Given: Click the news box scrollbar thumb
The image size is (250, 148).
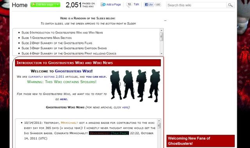Looking at the screenshot, I should tap(159, 126).
